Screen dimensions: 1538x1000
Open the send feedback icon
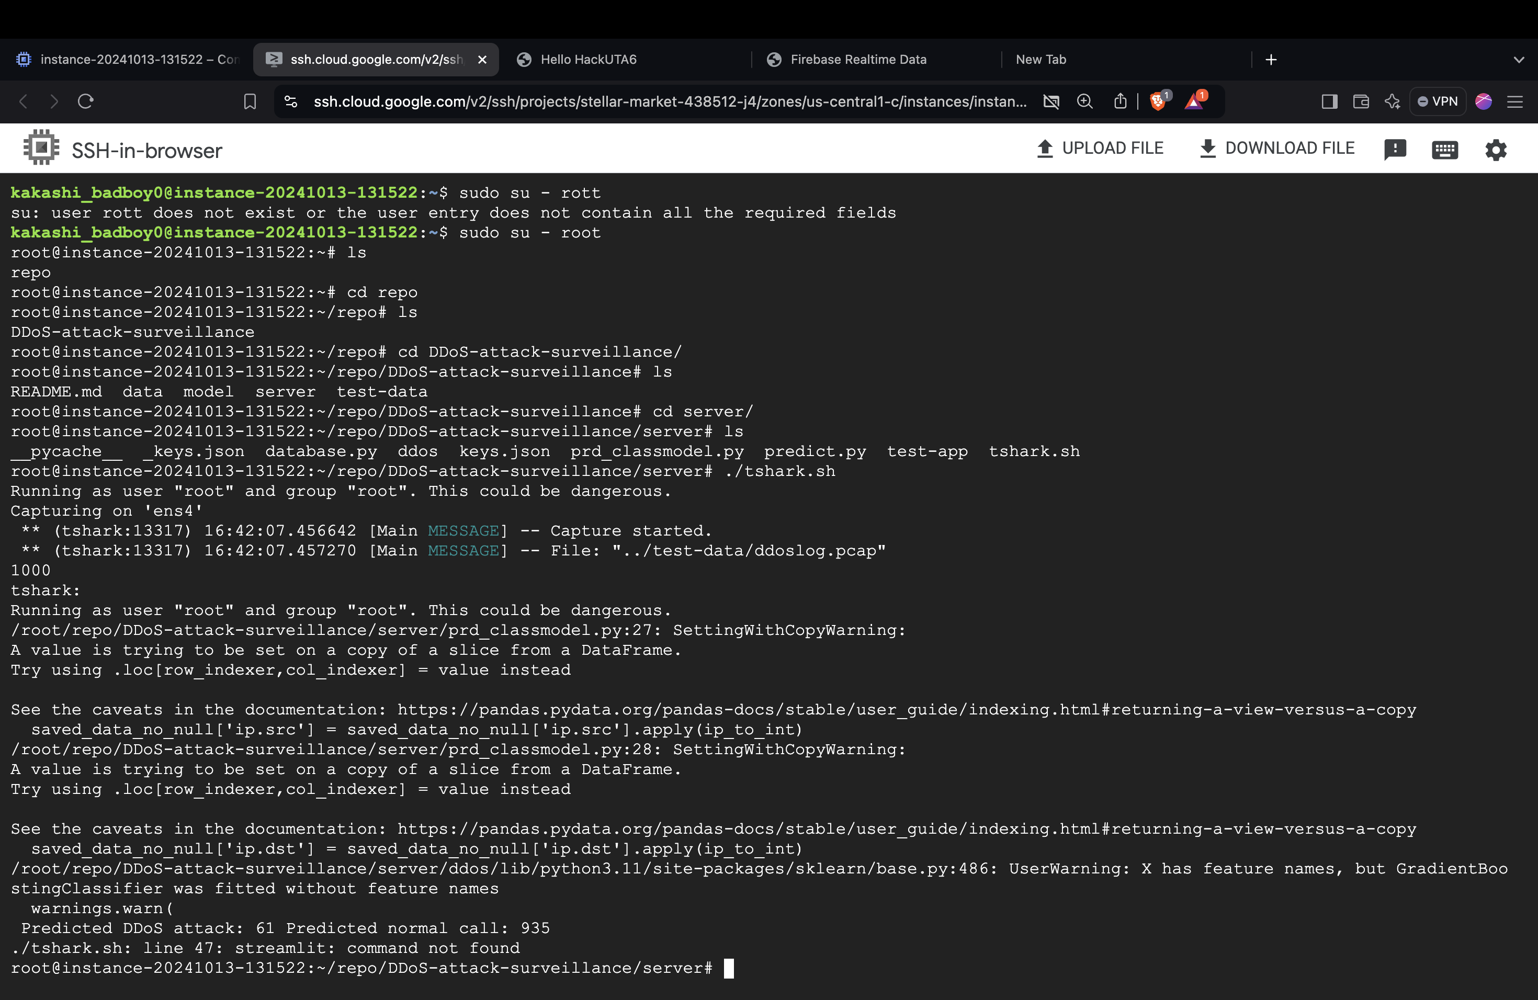tap(1395, 149)
